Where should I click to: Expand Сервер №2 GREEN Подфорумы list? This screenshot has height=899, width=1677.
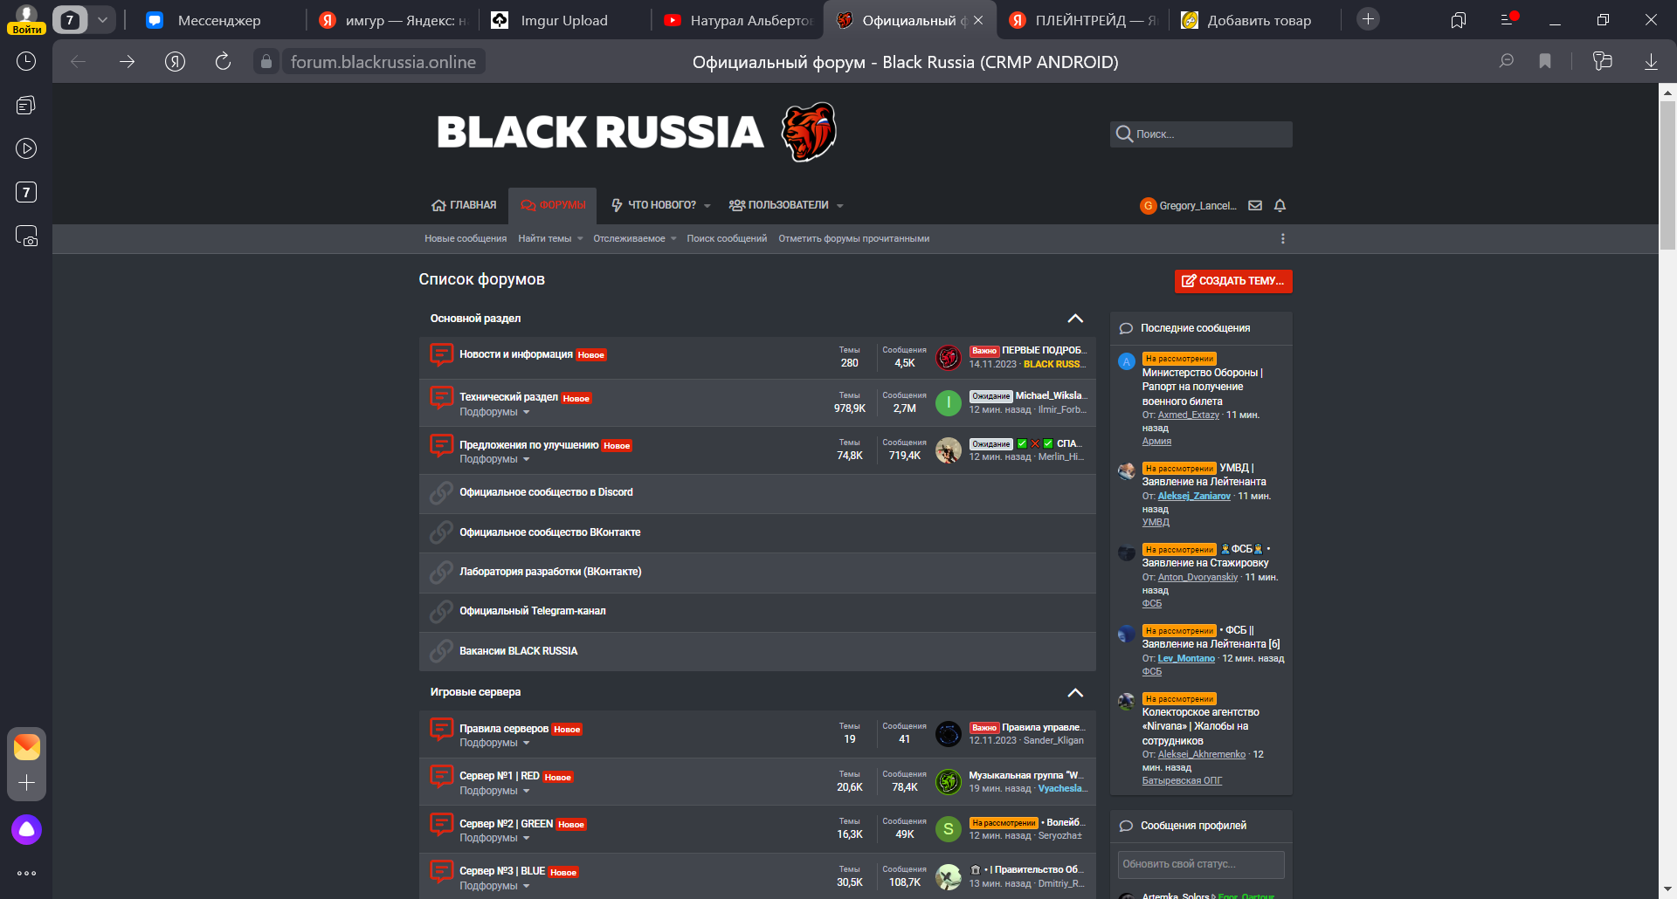(494, 838)
